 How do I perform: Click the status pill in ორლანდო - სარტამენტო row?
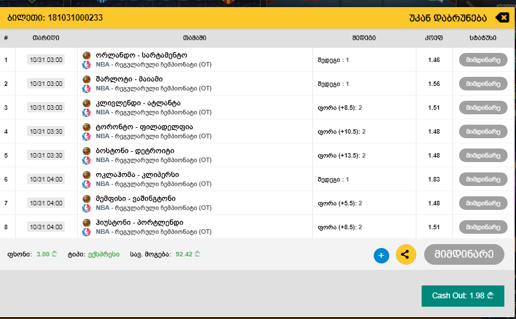tap(483, 60)
